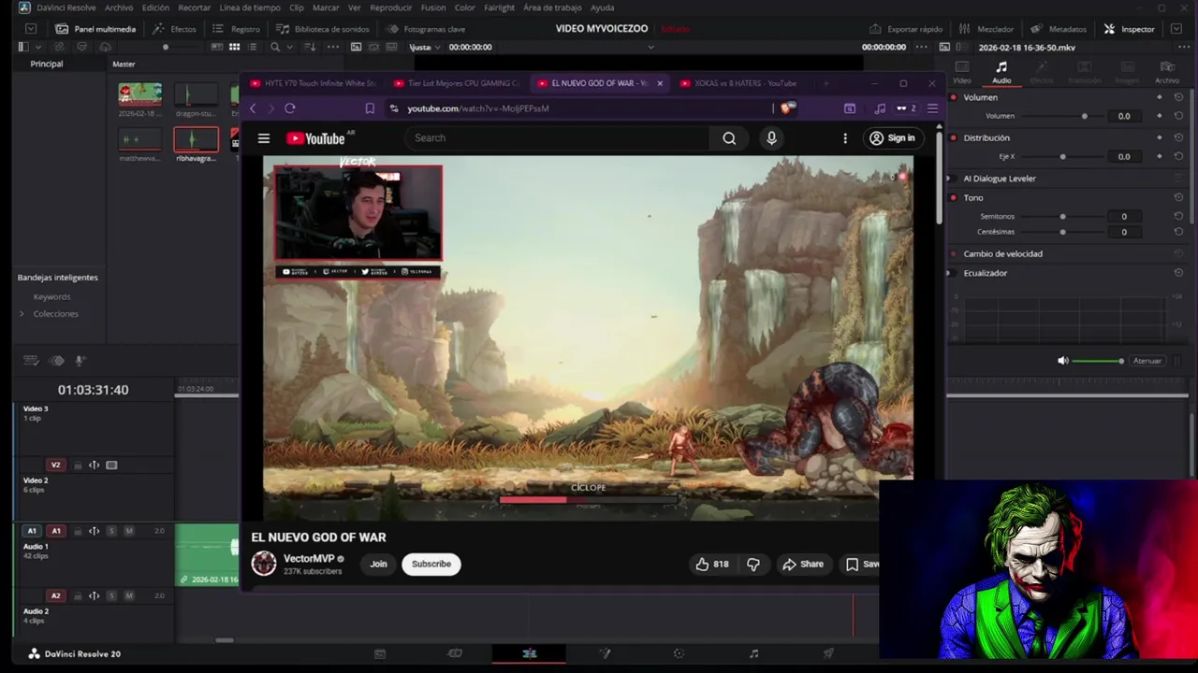Open the Edit page icon
The width and height of the screenshot is (1198, 673).
[x=529, y=653]
